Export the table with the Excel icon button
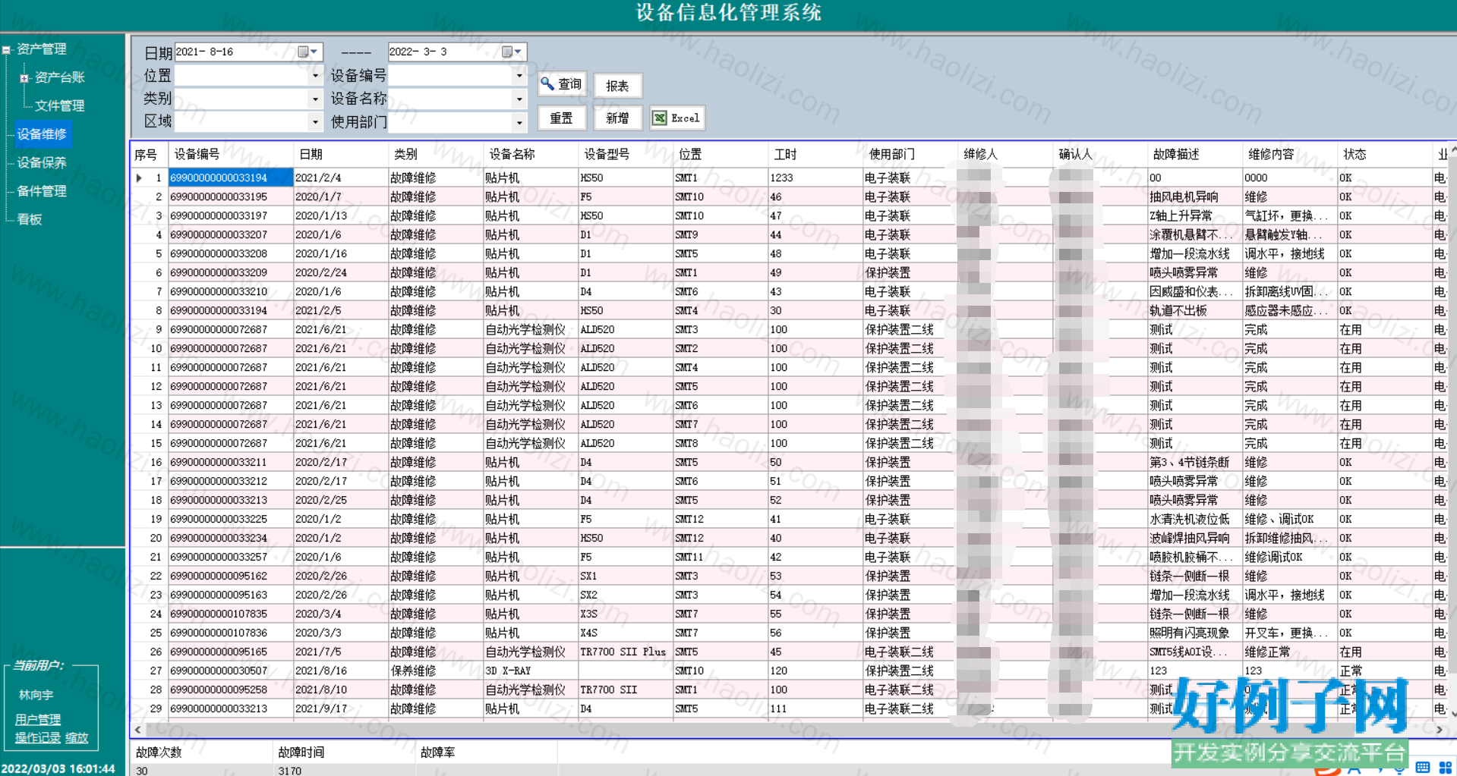This screenshot has width=1457, height=776. click(x=677, y=118)
